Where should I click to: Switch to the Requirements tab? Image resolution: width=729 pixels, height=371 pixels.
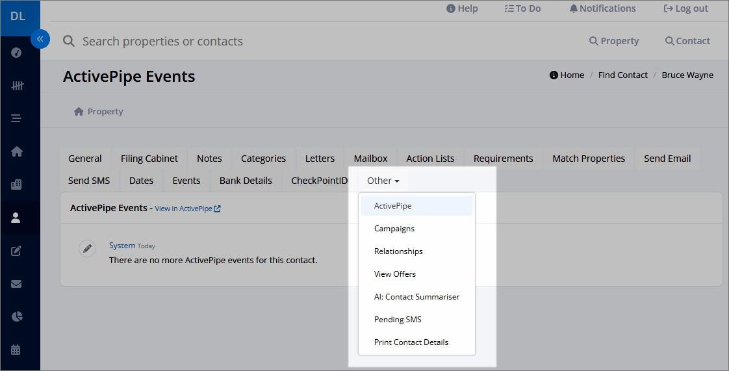(x=504, y=159)
